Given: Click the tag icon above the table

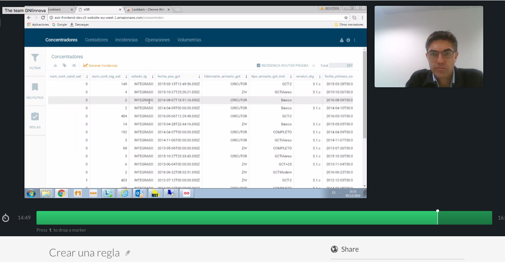Looking at the screenshot, I should 64,66.
